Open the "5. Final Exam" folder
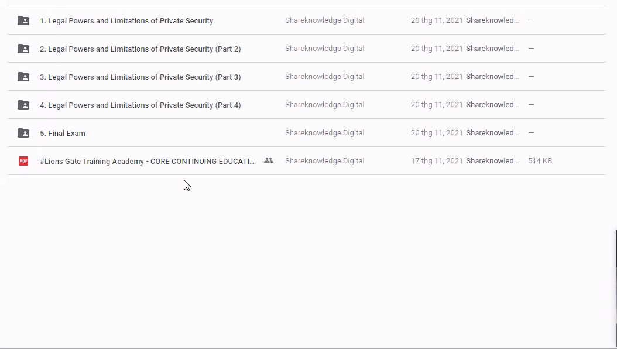 coord(63,133)
